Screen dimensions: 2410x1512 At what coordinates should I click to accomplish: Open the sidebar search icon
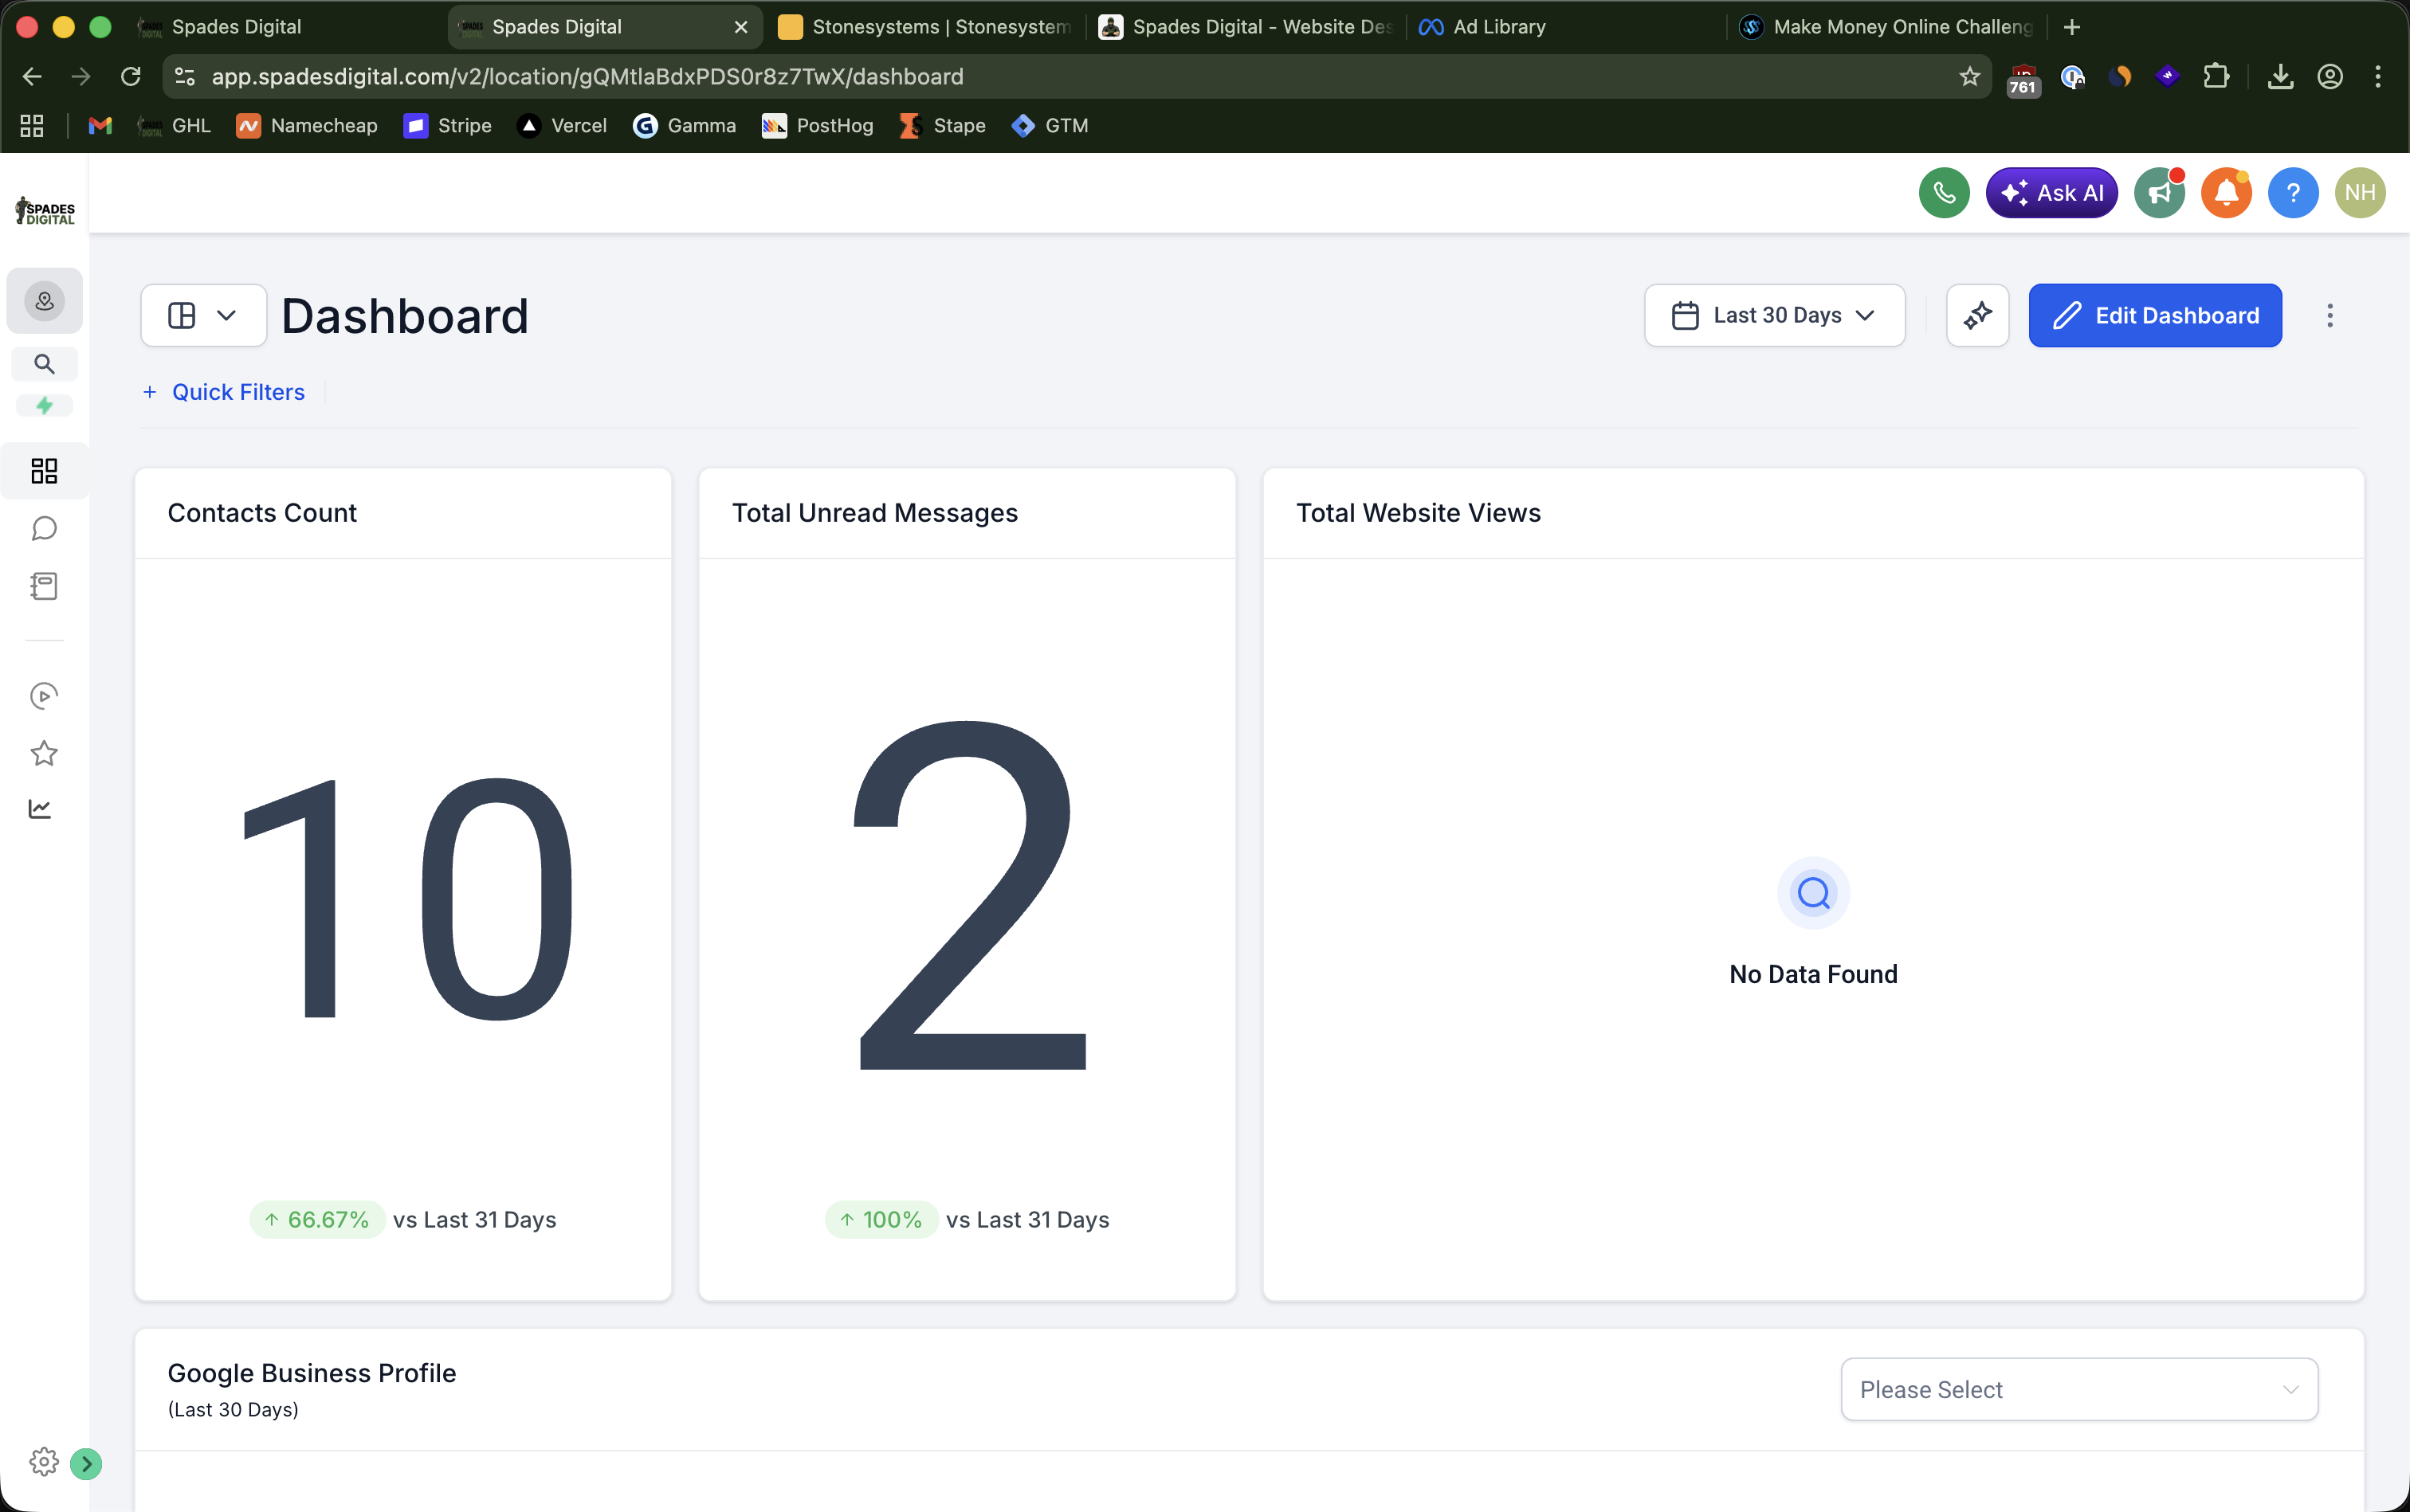point(44,364)
